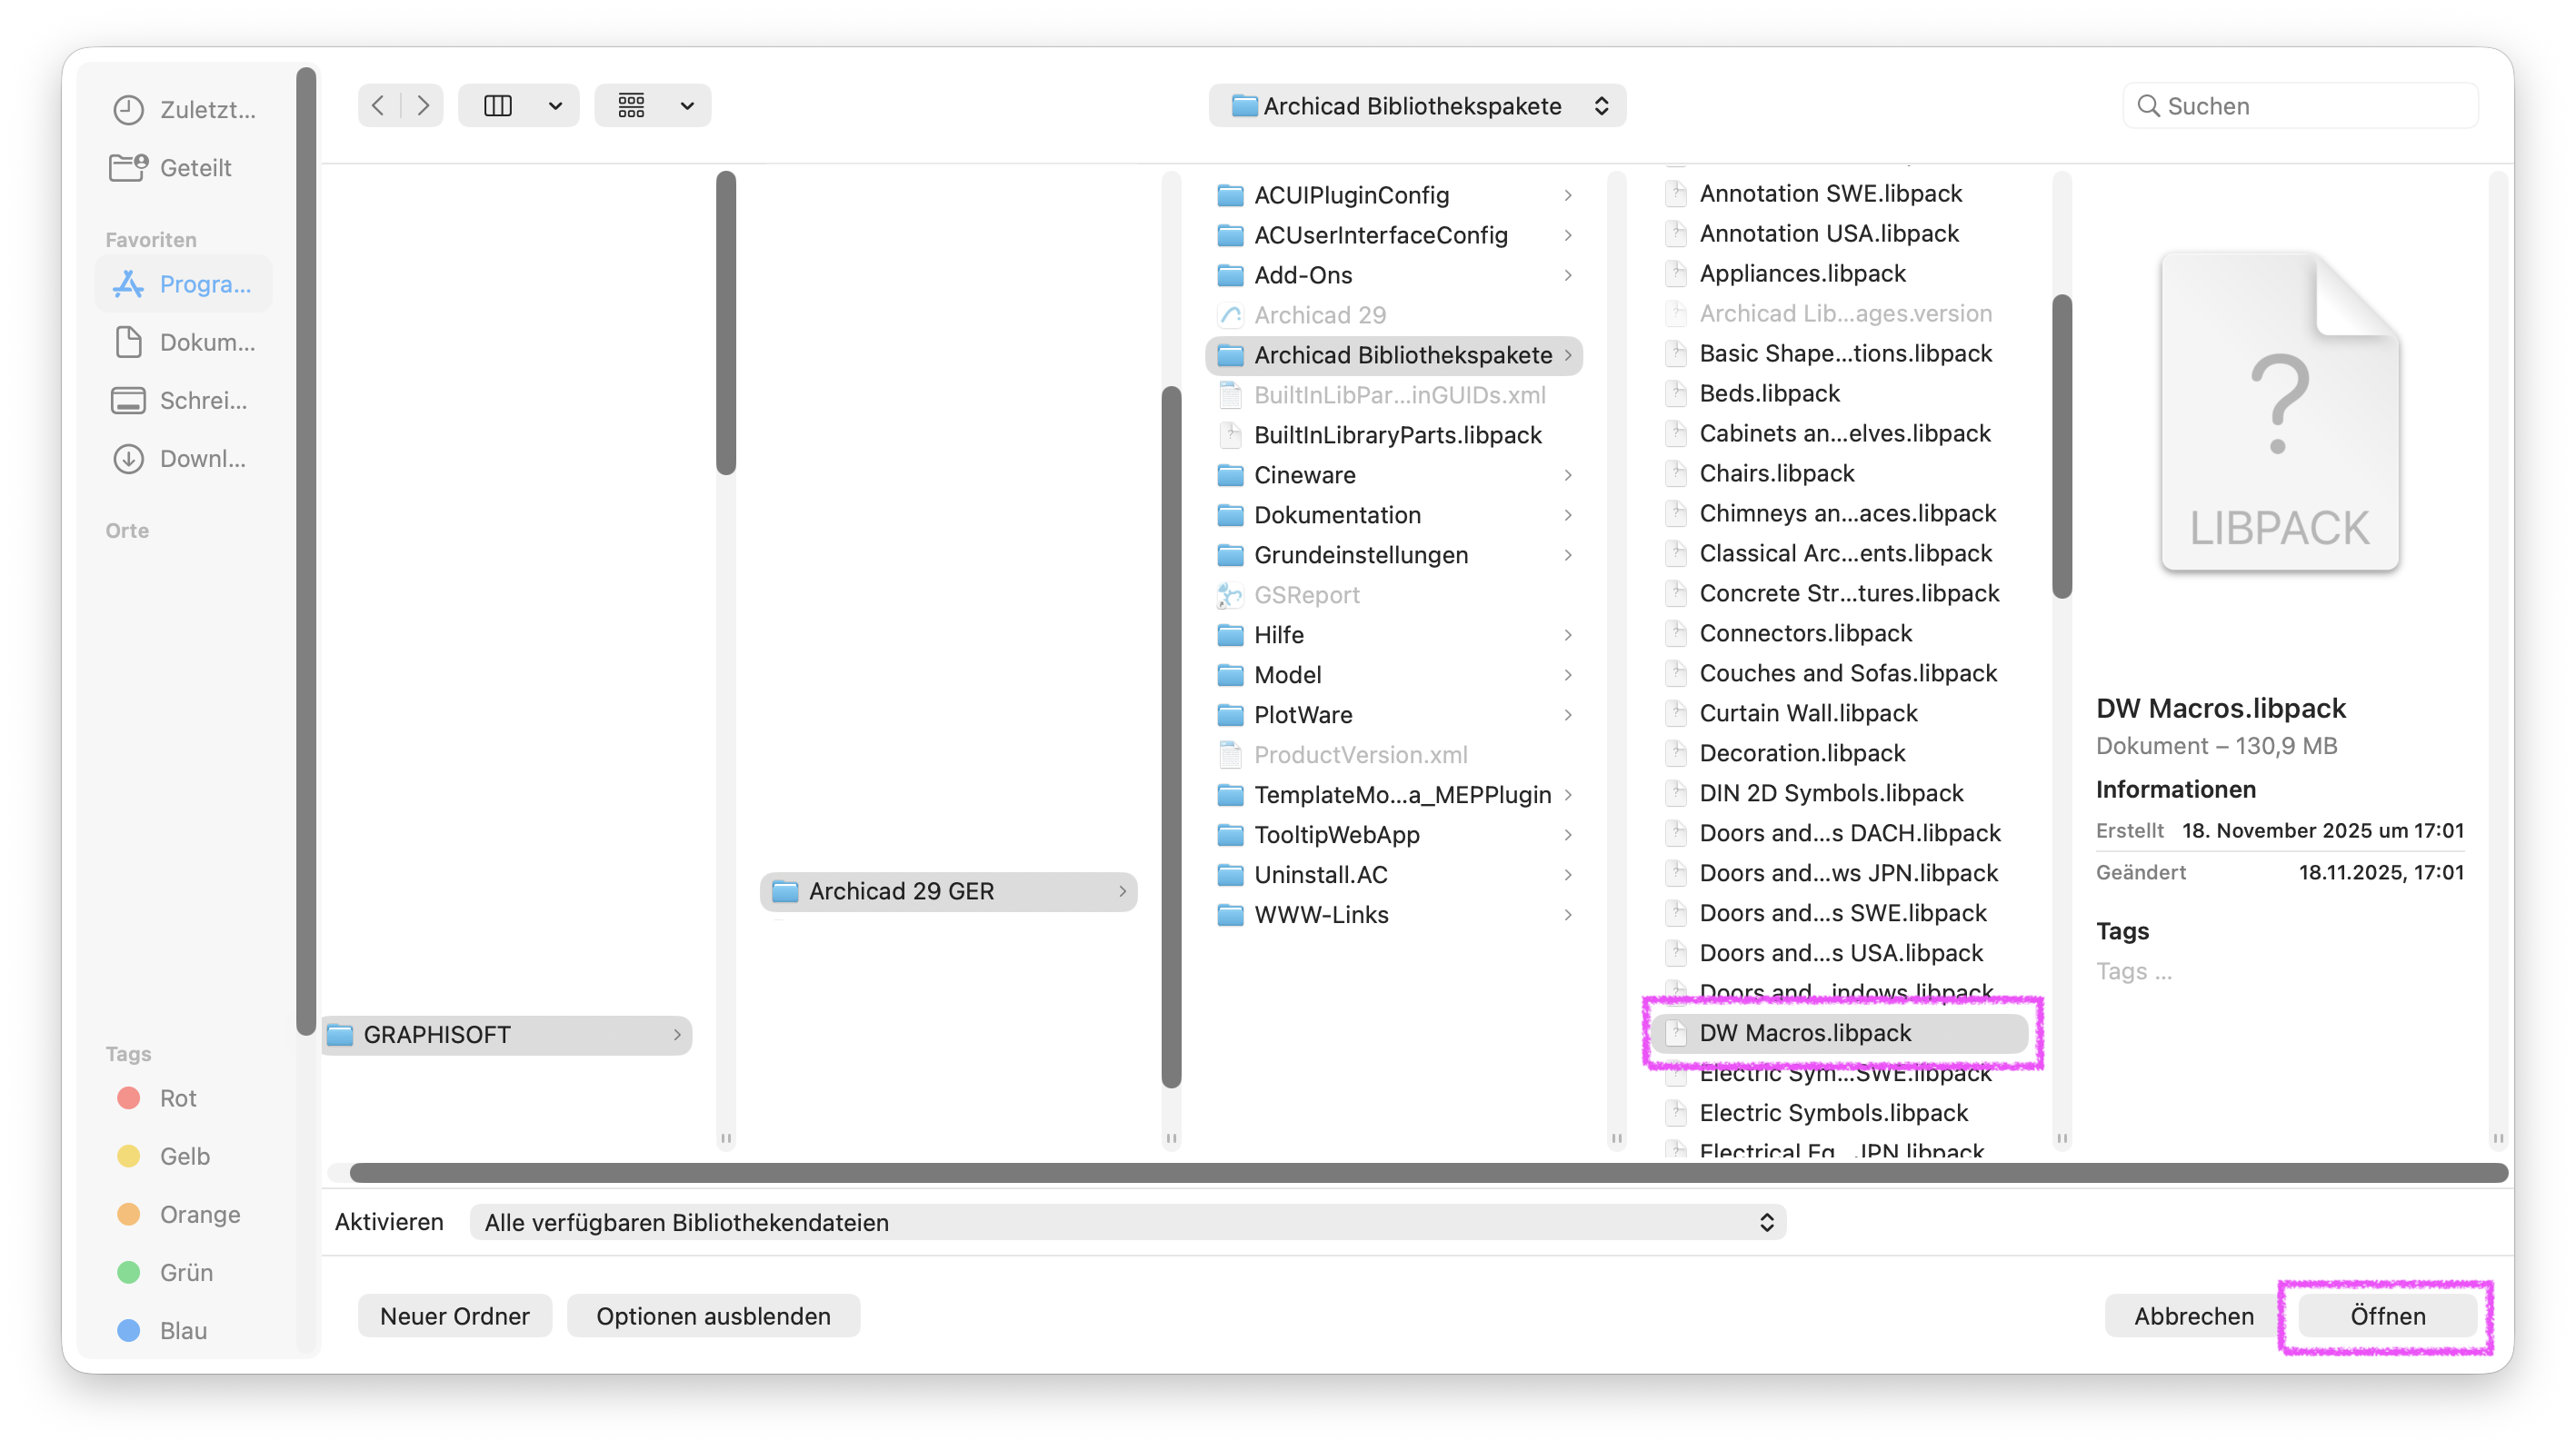Open the ACUserInterfaceConfig folder
The image size is (2576, 1450).
tap(1395, 234)
